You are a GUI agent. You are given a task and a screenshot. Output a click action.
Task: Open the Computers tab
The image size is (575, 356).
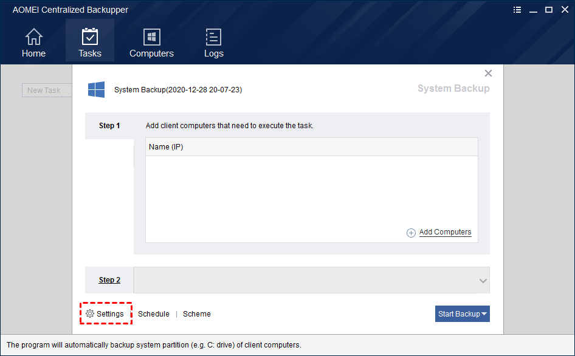[151, 43]
